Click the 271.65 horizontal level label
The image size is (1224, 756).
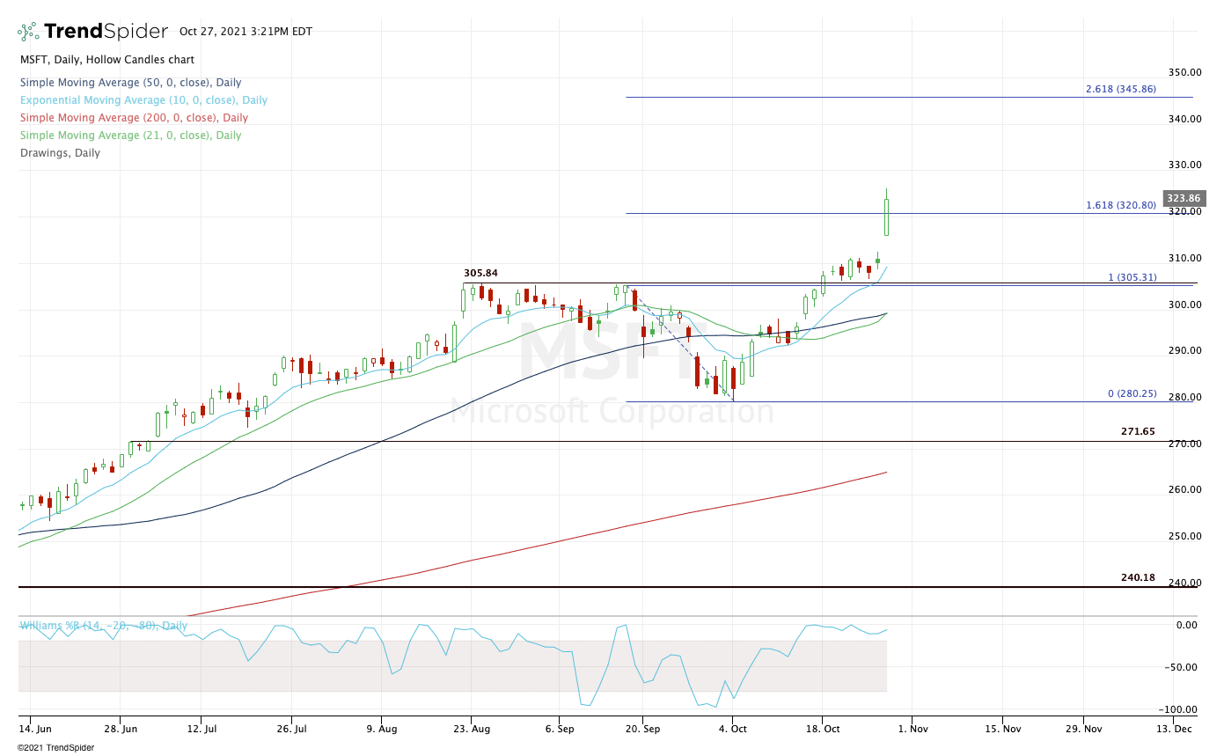click(1138, 431)
